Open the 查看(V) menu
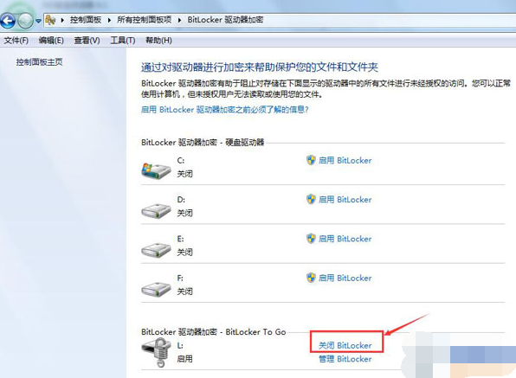516x378 pixels. (x=87, y=41)
